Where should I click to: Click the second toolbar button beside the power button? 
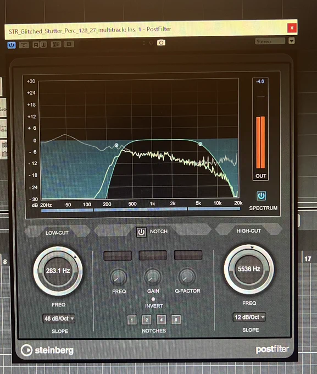(24, 45)
